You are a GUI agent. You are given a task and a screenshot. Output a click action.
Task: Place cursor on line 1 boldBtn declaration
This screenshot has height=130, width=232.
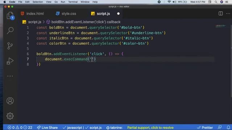[x=57, y=27]
